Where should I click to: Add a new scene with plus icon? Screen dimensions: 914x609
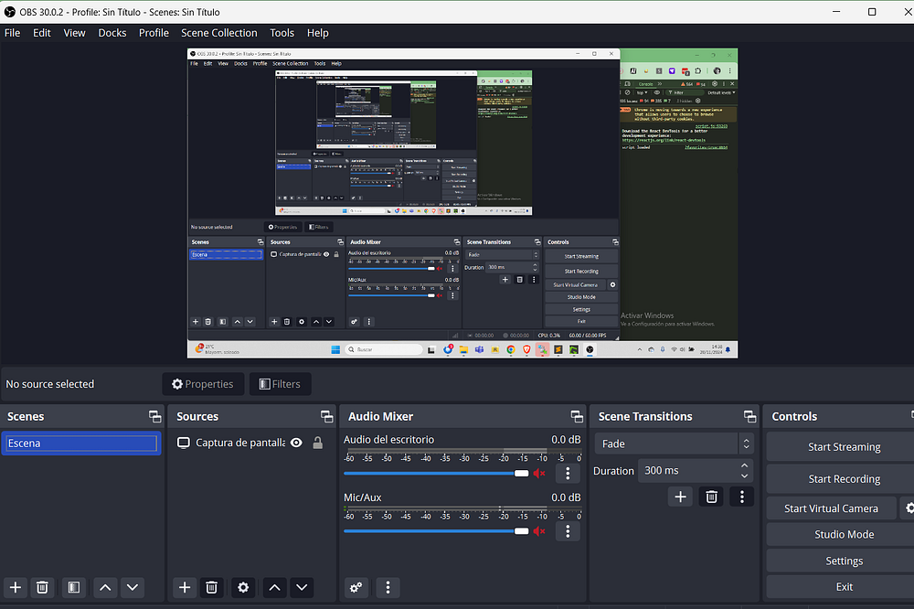click(16, 587)
